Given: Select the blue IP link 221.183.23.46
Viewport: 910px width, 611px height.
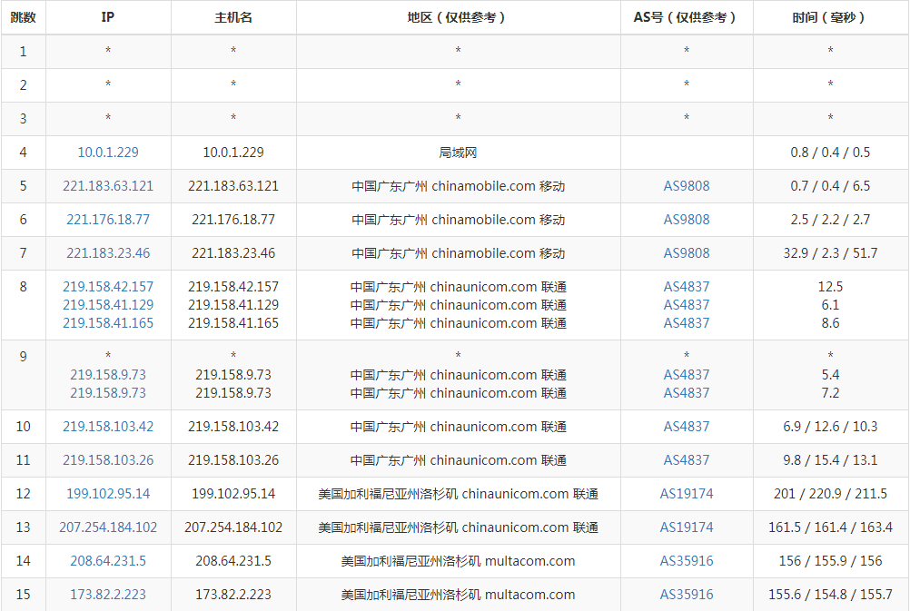Looking at the screenshot, I should 108,253.
